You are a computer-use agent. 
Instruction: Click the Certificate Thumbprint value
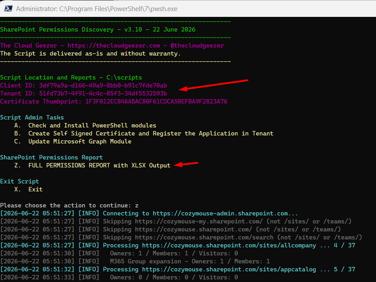(x=156, y=101)
